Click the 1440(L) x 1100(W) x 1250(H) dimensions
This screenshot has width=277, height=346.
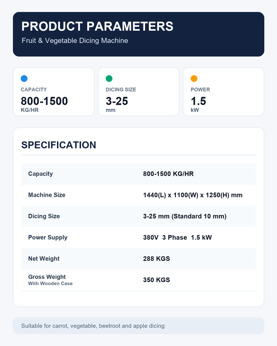pos(193,195)
